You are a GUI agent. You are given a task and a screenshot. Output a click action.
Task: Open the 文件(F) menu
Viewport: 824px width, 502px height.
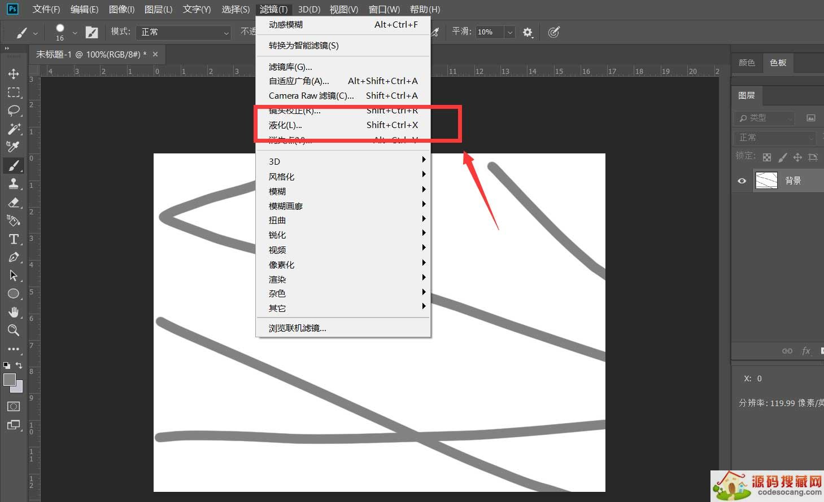[x=46, y=9]
